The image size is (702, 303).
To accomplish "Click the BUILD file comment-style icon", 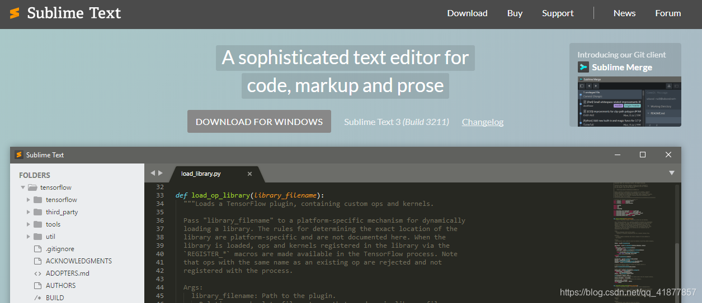I will pos(38,298).
